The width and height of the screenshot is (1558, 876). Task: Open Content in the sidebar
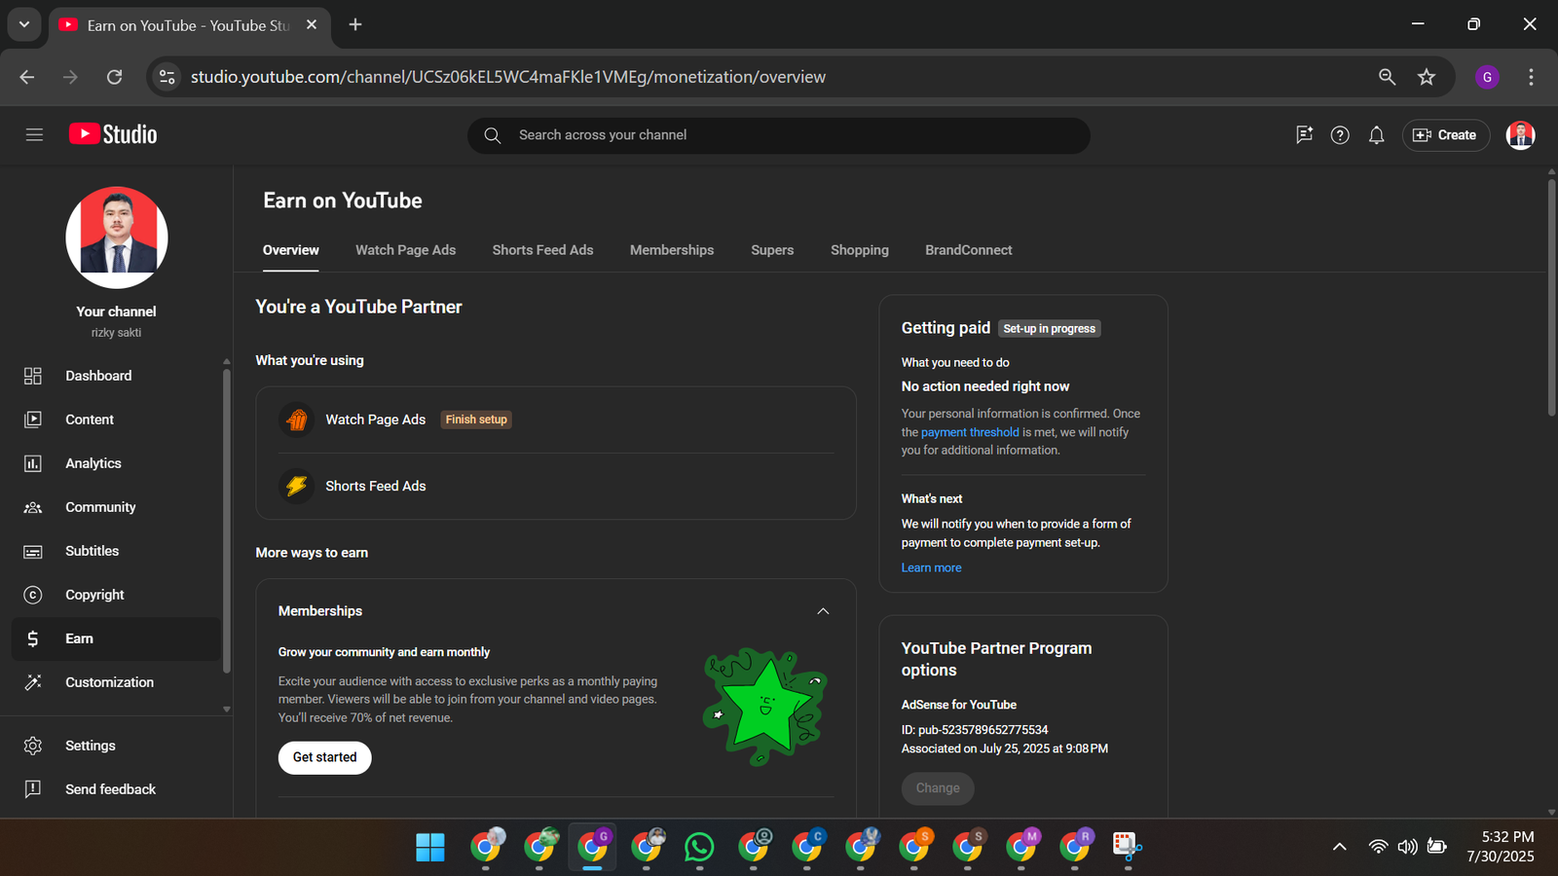point(117,420)
